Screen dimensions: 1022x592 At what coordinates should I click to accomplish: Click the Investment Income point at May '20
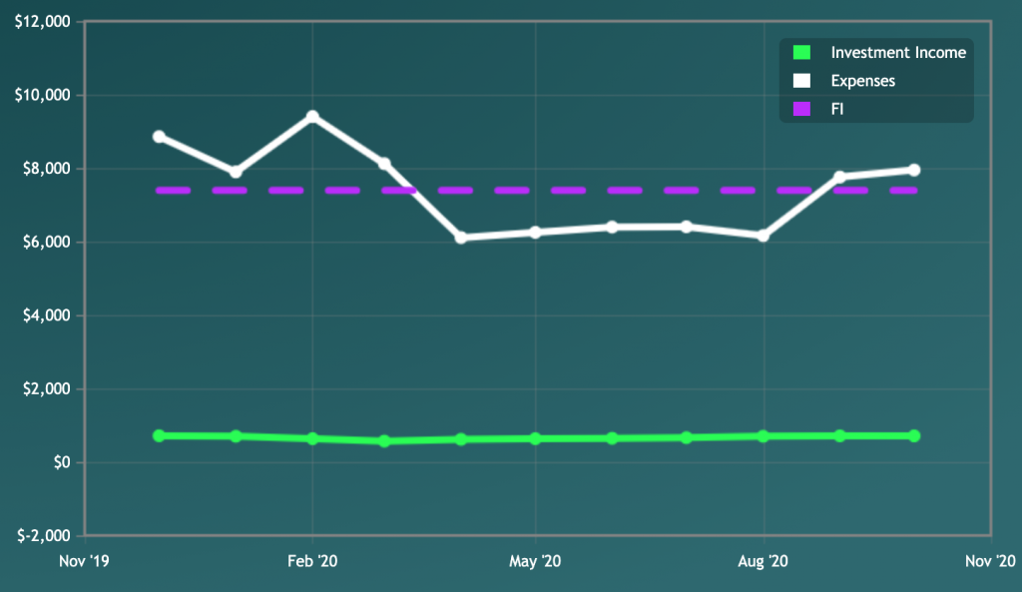pos(536,438)
